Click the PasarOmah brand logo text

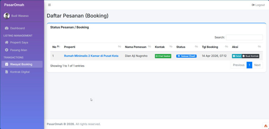pyautogui.click(x=14, y=5)
